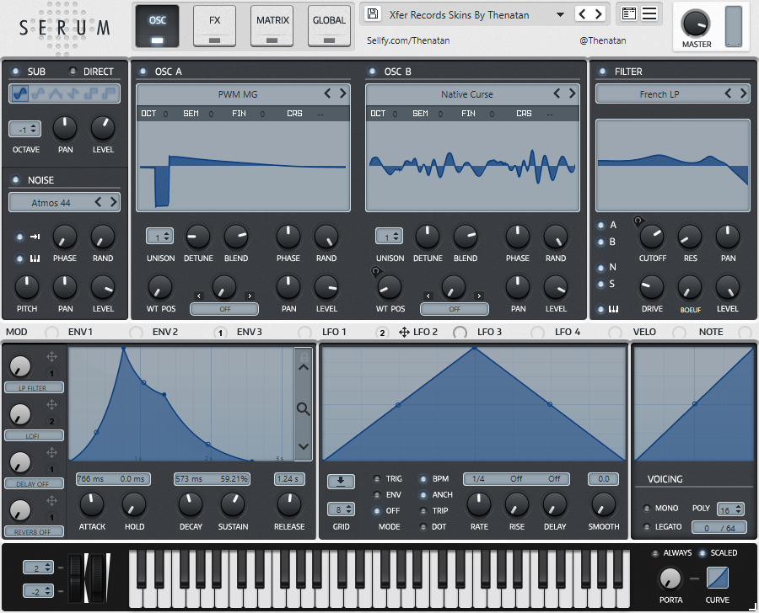Click the REVERB OFF macro label
759x613 pixels.
point(34,532)
